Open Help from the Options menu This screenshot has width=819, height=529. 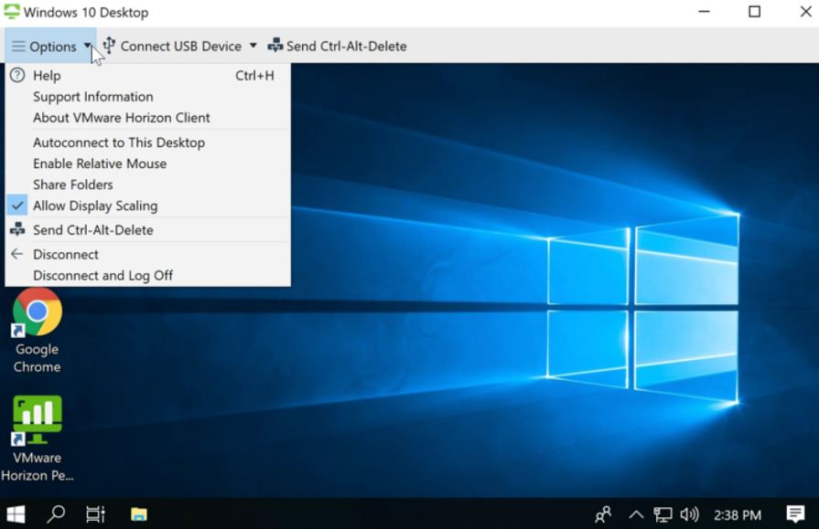coord(148,76)
